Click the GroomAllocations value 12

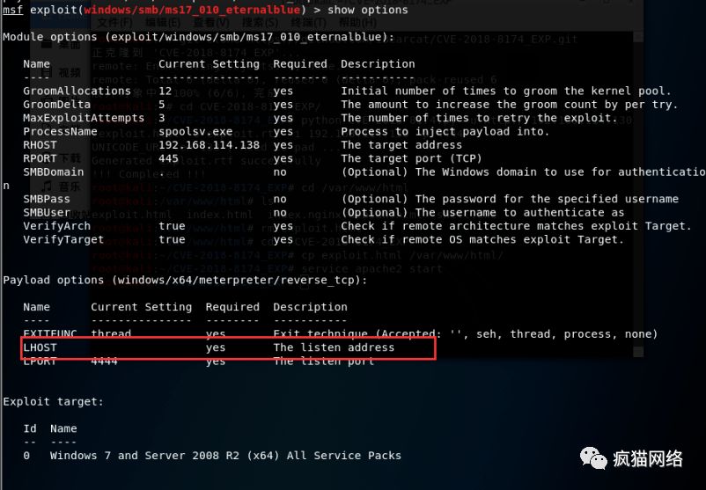[165, 91]
